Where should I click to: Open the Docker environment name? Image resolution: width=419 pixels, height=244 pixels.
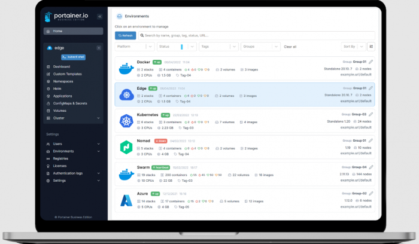[144, 62]
